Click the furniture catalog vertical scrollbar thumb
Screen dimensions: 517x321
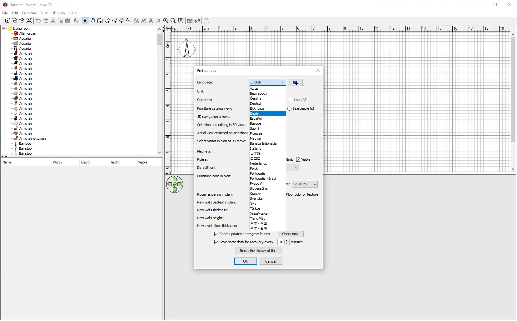159,39
